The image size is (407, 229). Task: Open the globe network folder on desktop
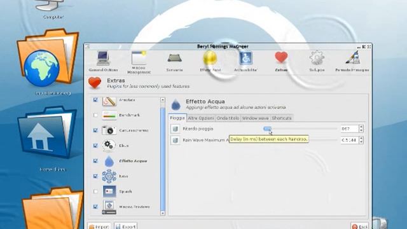(48, 59)
